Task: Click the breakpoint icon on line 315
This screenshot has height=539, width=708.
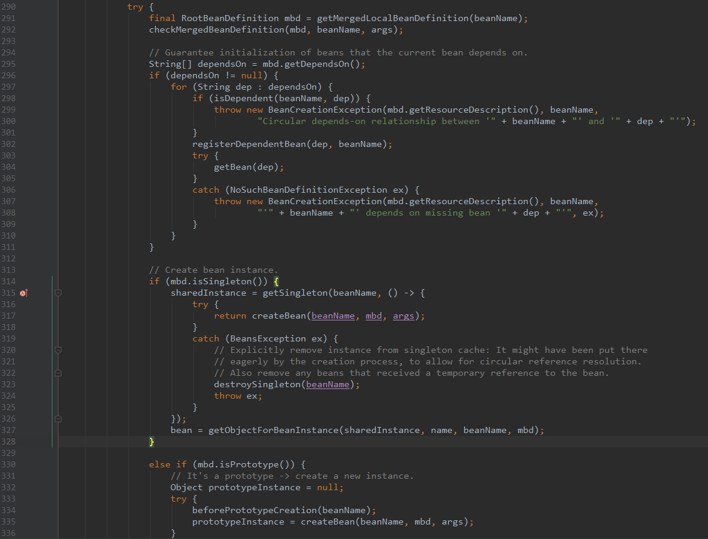Action: click(24, 293)
